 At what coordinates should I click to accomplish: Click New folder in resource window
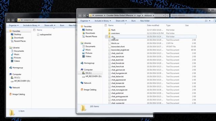(145, 21)
